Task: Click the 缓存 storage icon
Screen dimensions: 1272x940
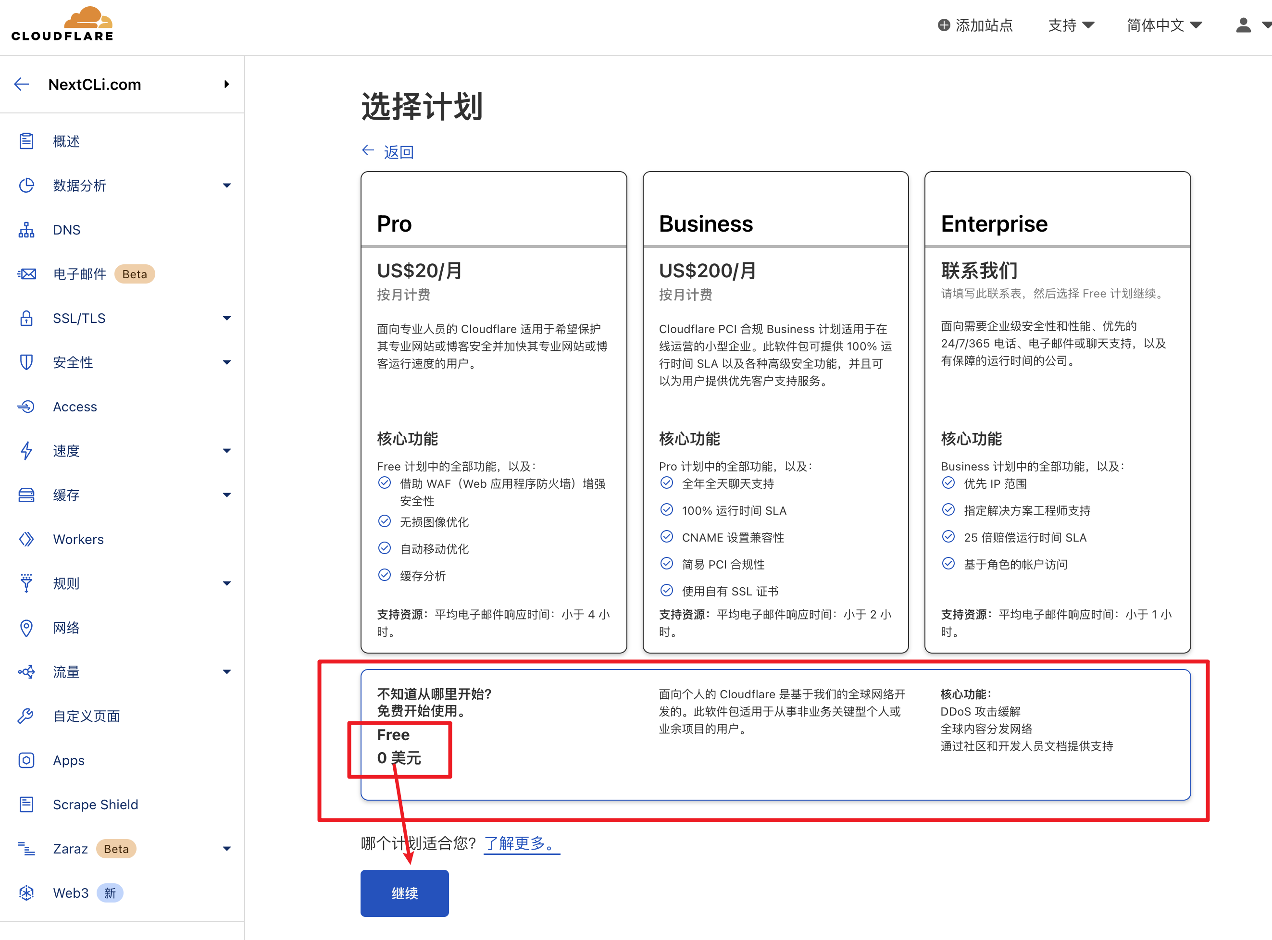Action: click(x=26, y=495)
